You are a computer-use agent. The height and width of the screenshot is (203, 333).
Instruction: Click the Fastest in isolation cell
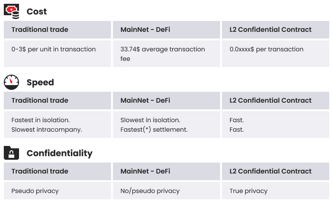pos(58,125)
